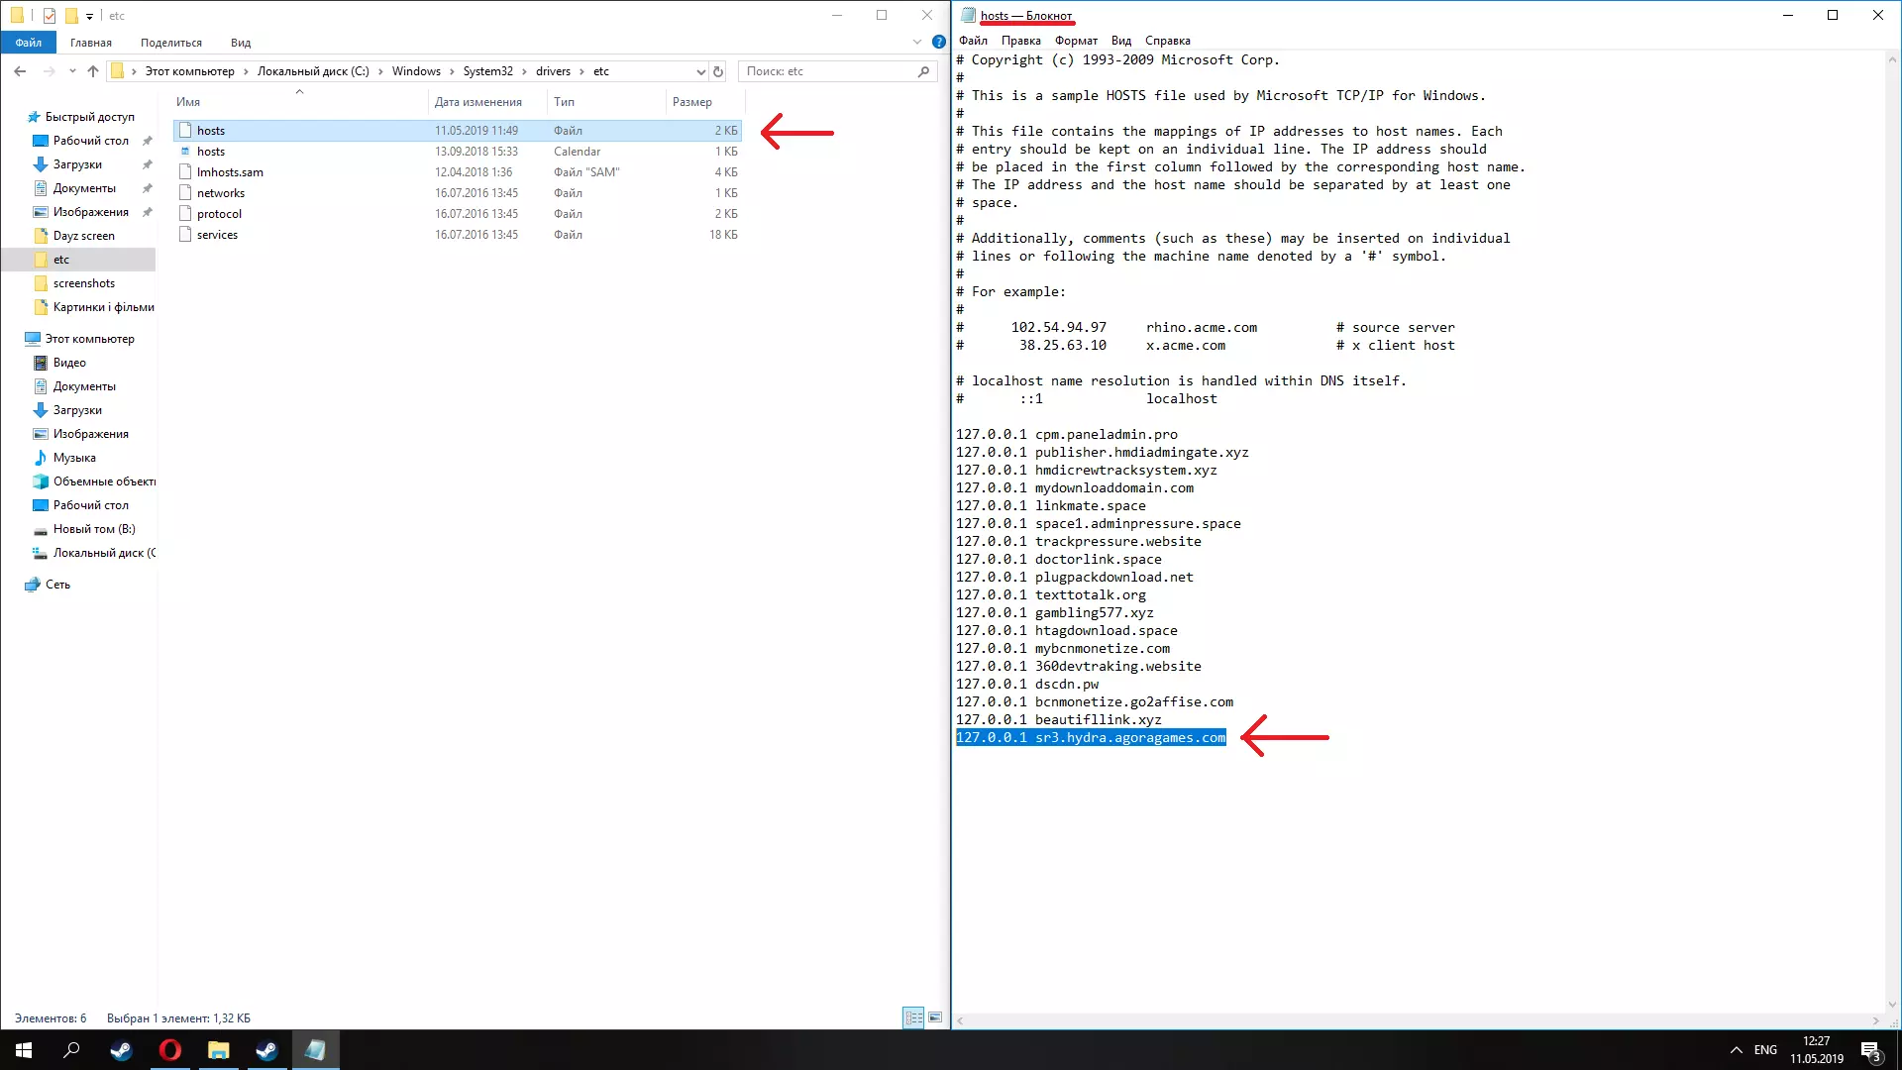The image size is (1902, 1070).
Task: Sort files by Дата изменения column
Action: [x=477, y=102]
